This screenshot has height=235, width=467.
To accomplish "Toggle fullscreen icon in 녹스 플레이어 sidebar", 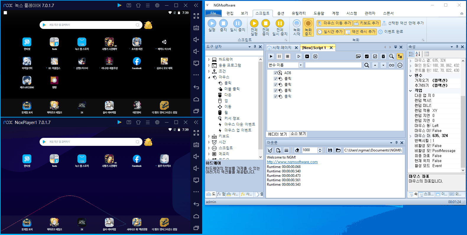I will tap(196, 16).
